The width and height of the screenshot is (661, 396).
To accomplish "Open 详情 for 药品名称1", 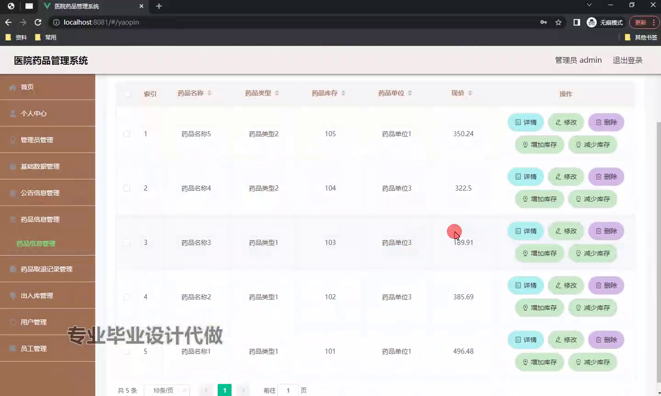I will point(526,340).
